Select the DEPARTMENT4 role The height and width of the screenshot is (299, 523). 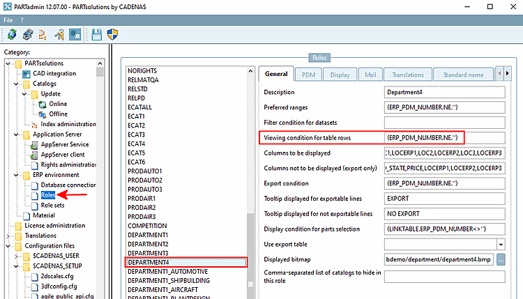click(186, 262)
